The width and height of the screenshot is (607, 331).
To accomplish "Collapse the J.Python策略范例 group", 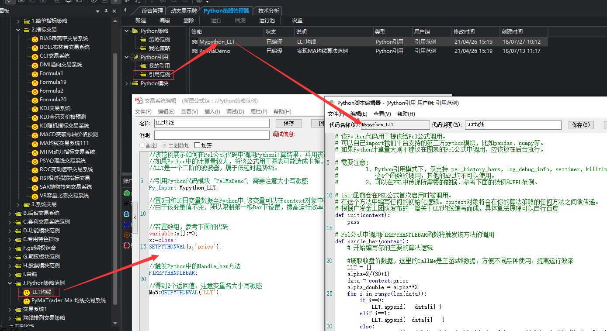I will point(10,283).
